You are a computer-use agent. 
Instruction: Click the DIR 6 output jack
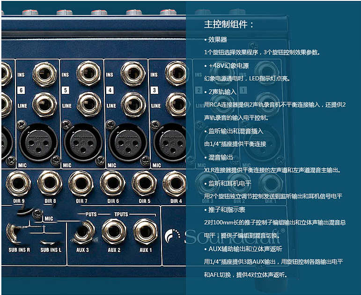[x=112, y=183]
